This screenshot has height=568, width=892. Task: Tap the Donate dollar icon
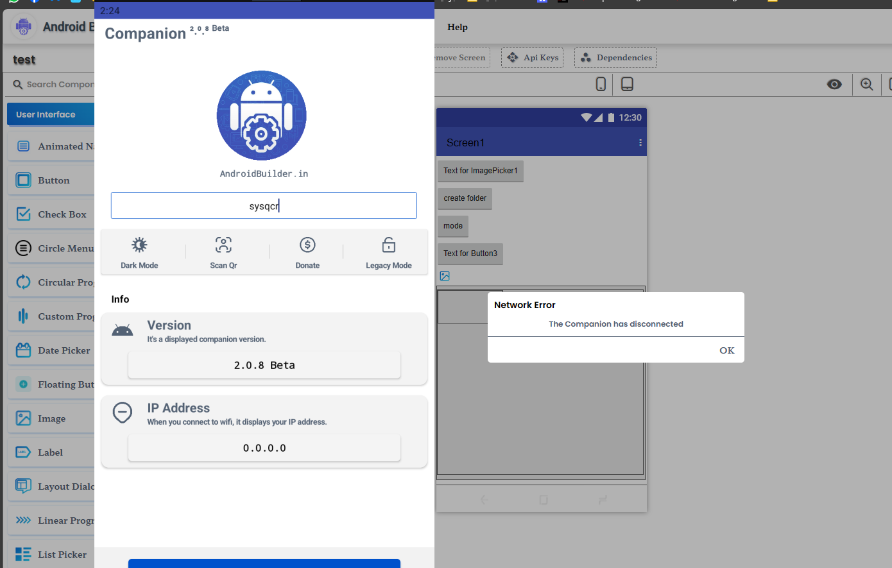tap(307, 245)
